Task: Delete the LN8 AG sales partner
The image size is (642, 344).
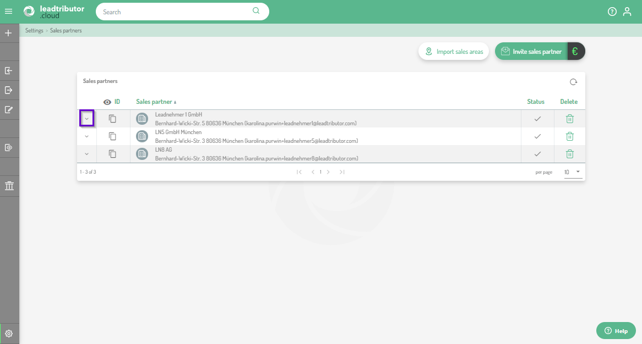Action: click(570, 154)
